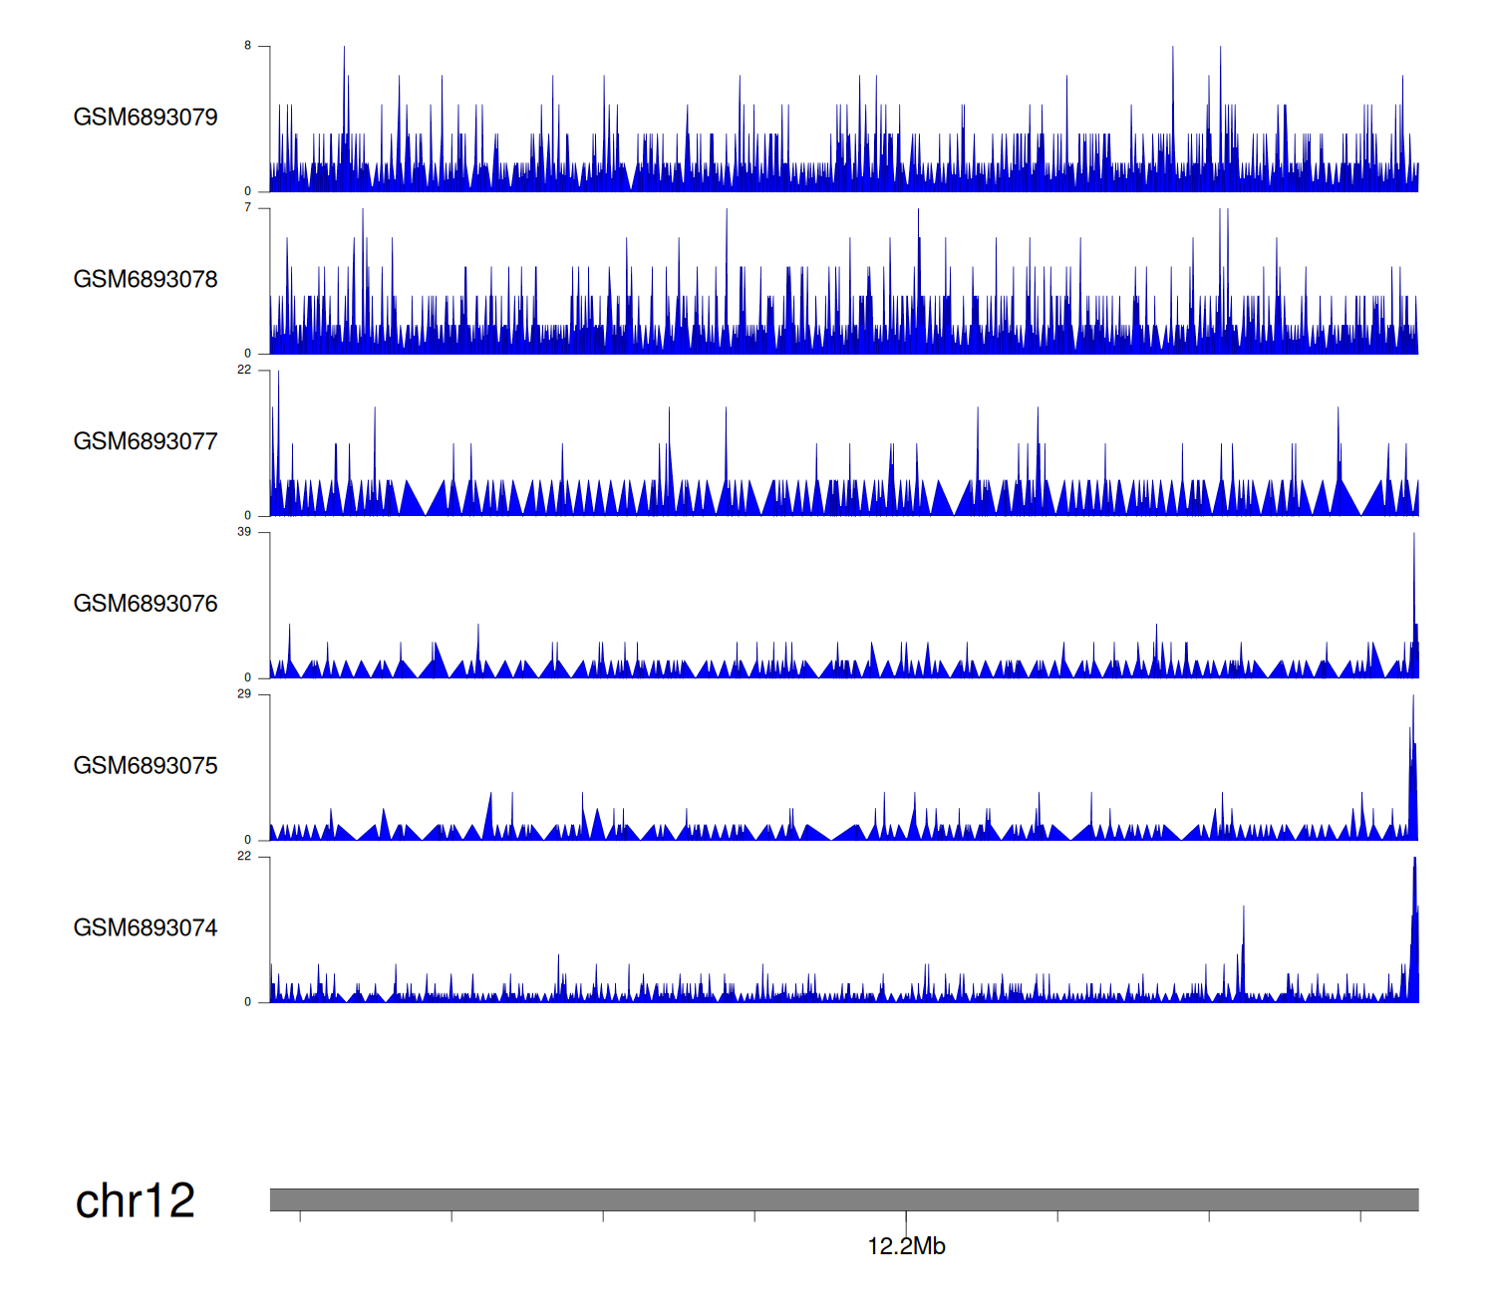This screenshot has height=1315, width=1495.
Task: Click the gray chr12 ideogram bar
Action: coord(843,1199)
